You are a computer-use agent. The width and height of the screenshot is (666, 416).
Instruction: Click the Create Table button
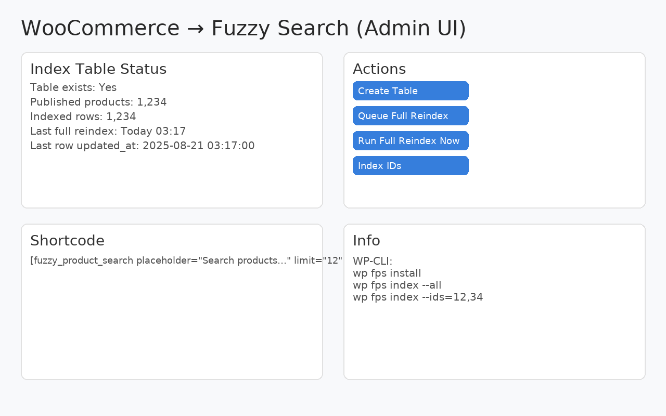pos(411,91)
